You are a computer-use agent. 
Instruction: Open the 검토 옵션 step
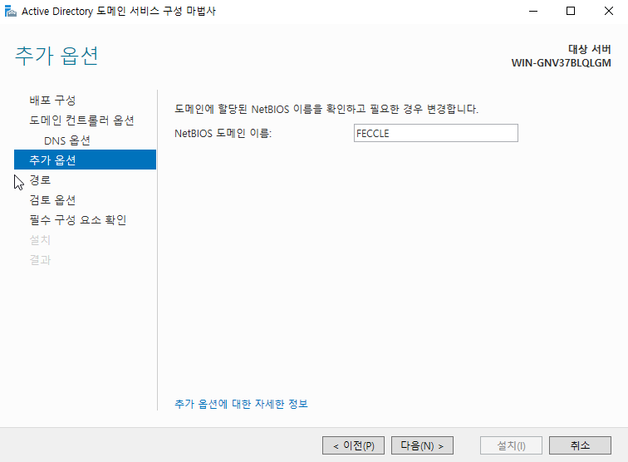tap(52, 200)
